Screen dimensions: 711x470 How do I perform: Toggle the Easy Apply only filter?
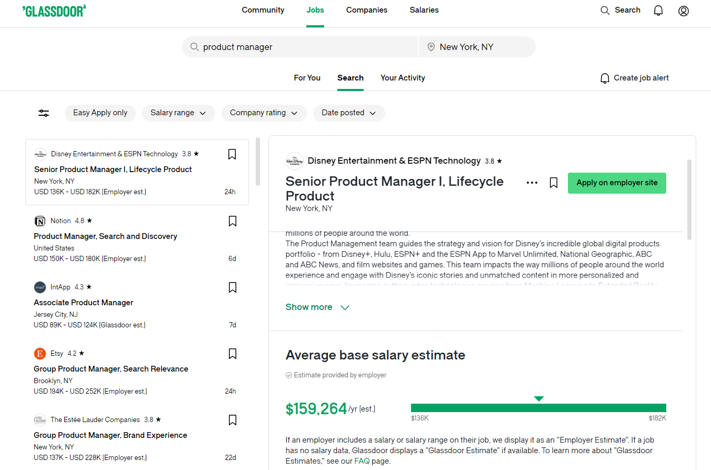(100, 113)
